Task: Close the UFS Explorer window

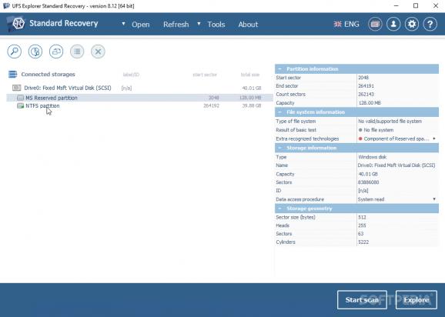Action: pyautogui.click(x=436, y=5)
